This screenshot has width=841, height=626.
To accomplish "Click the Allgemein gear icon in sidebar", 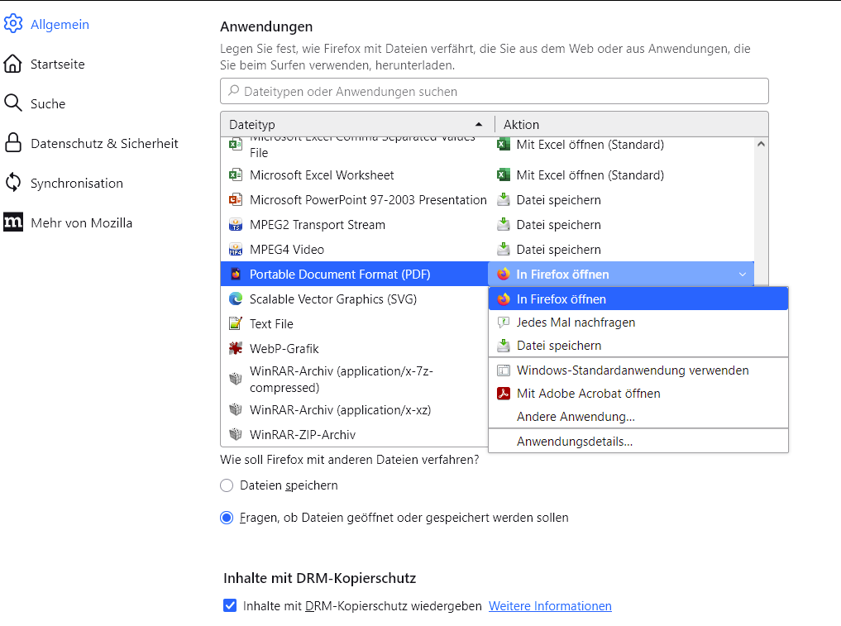I will (13, 24).
